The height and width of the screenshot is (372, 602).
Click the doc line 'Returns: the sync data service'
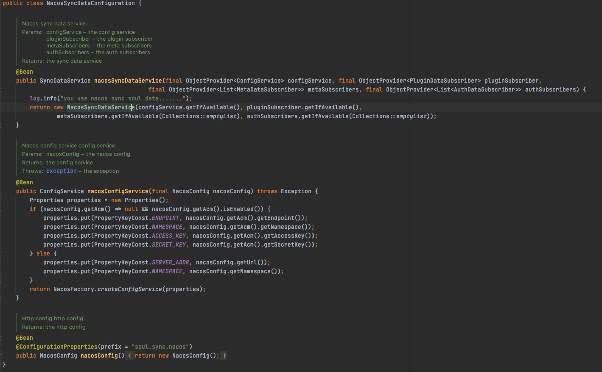(62, 61)
